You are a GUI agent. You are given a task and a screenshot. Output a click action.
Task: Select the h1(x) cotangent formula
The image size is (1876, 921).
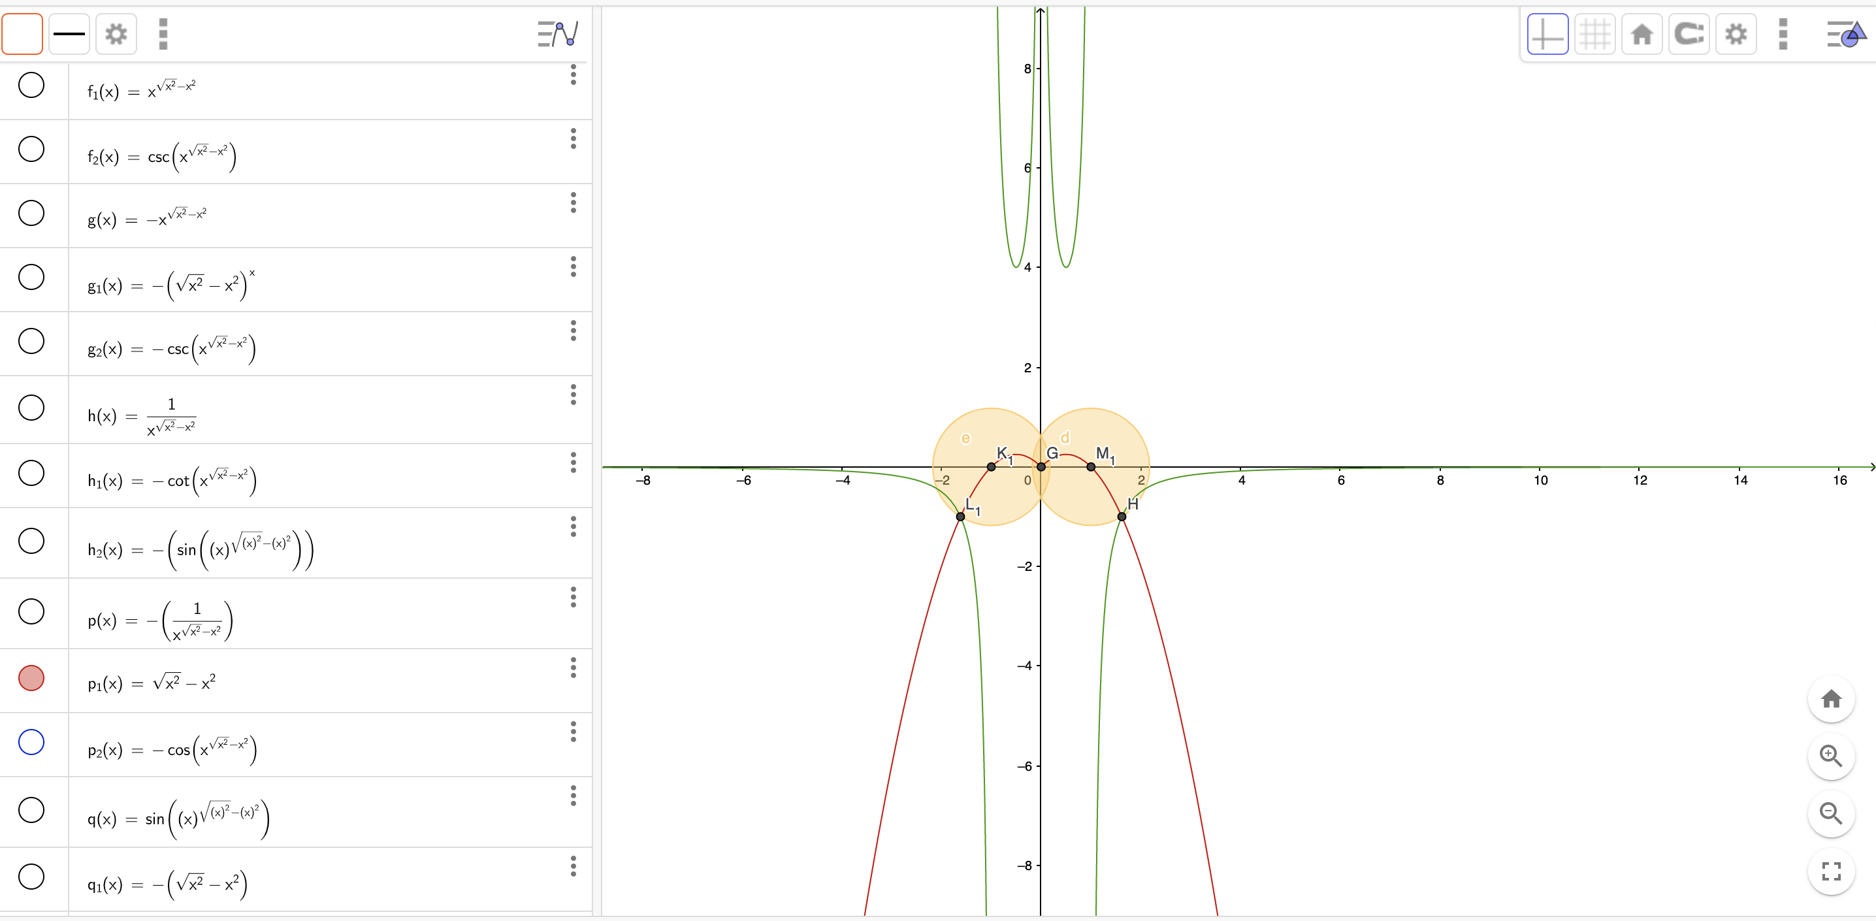pyautogui.click(x=172, y=480)
